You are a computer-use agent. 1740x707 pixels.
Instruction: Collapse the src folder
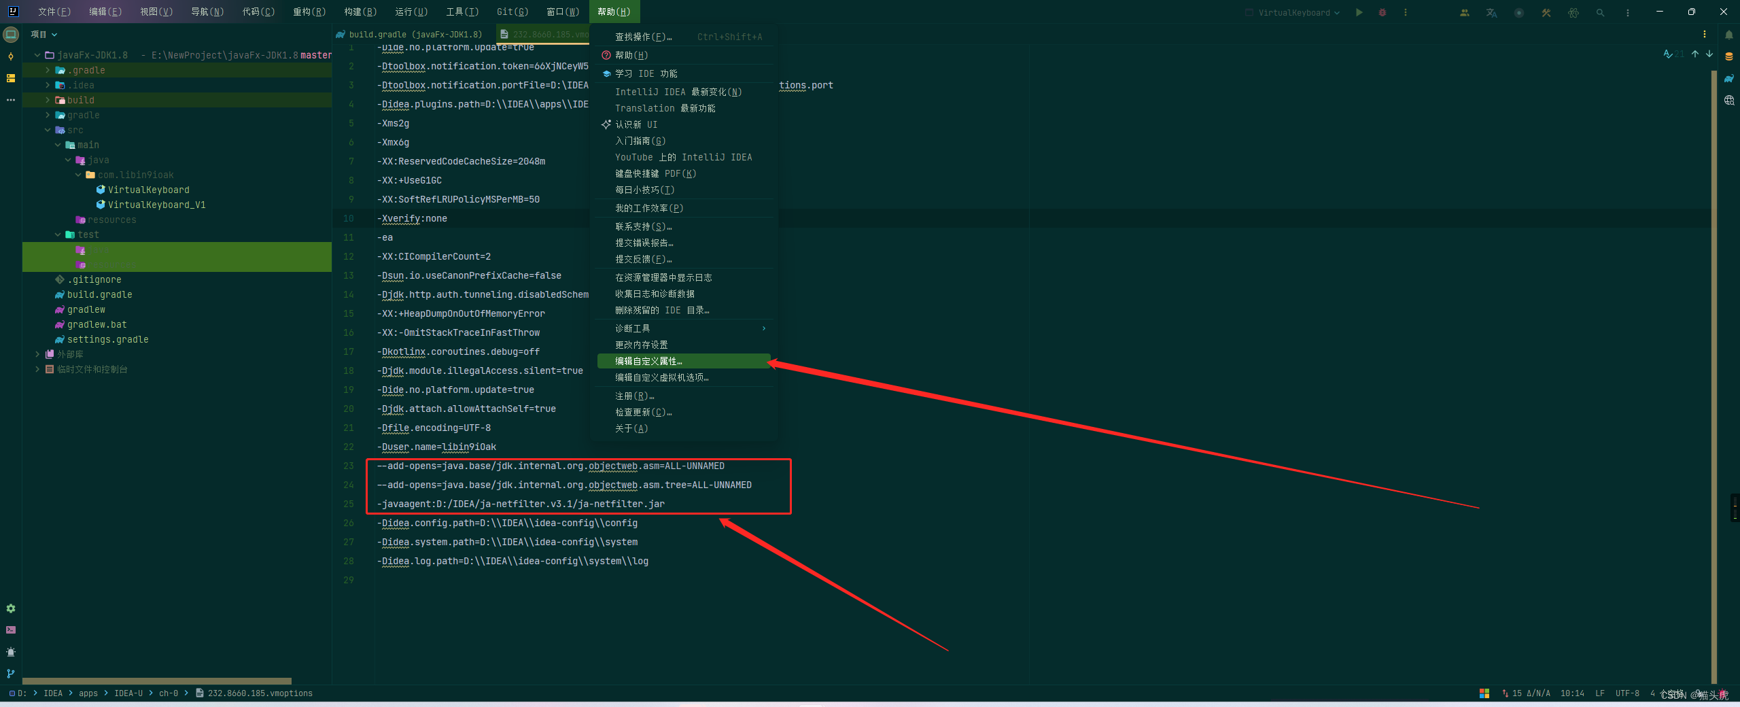tap(48, 130)
